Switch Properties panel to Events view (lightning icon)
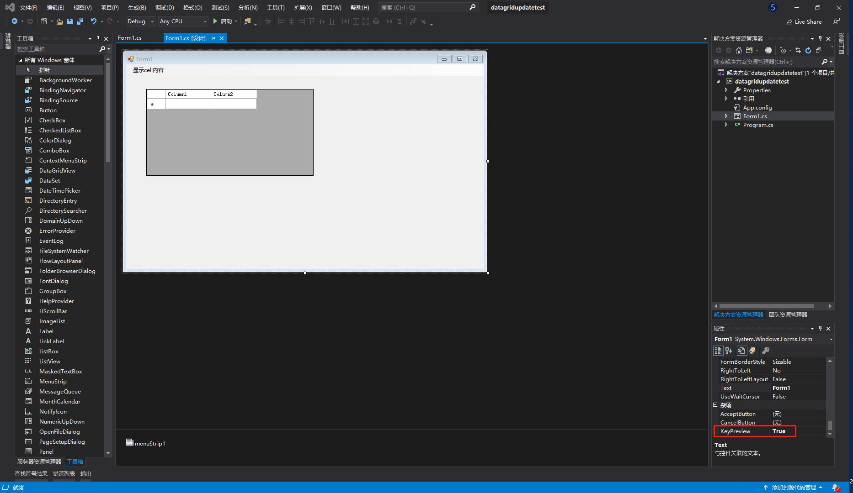 (752, 351)
